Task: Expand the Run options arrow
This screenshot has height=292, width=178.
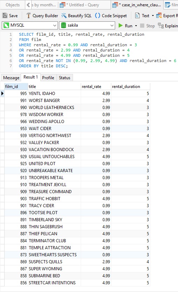Action: tap(136, 26)
